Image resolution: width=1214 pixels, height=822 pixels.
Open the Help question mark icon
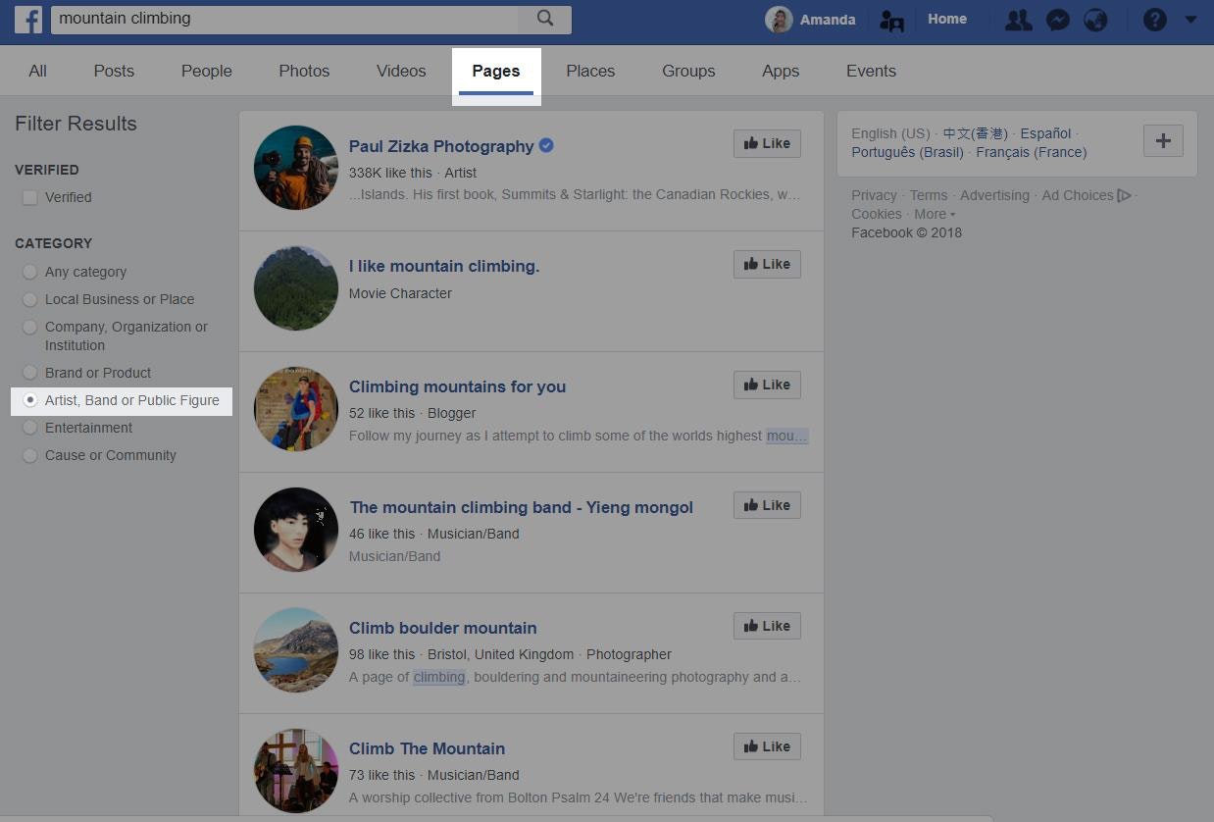click(x=1154, y=19)
